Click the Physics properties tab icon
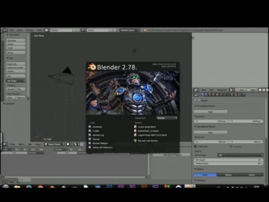The height and width of the screenshot is (202, 269). pyautogui.click(x=243, y=95)
